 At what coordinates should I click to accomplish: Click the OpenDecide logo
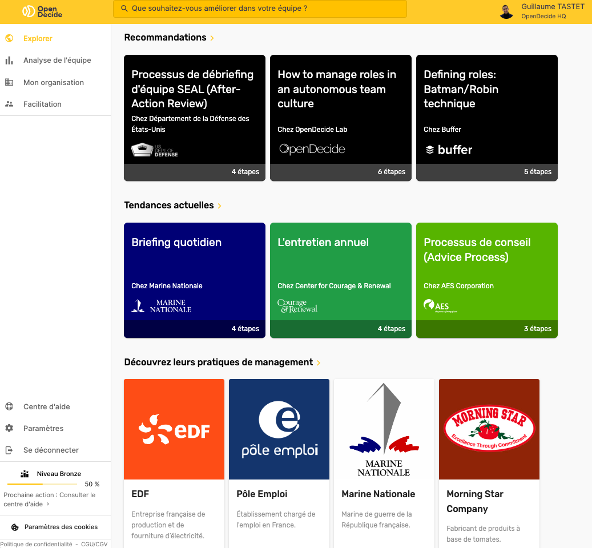coord(42,11)
